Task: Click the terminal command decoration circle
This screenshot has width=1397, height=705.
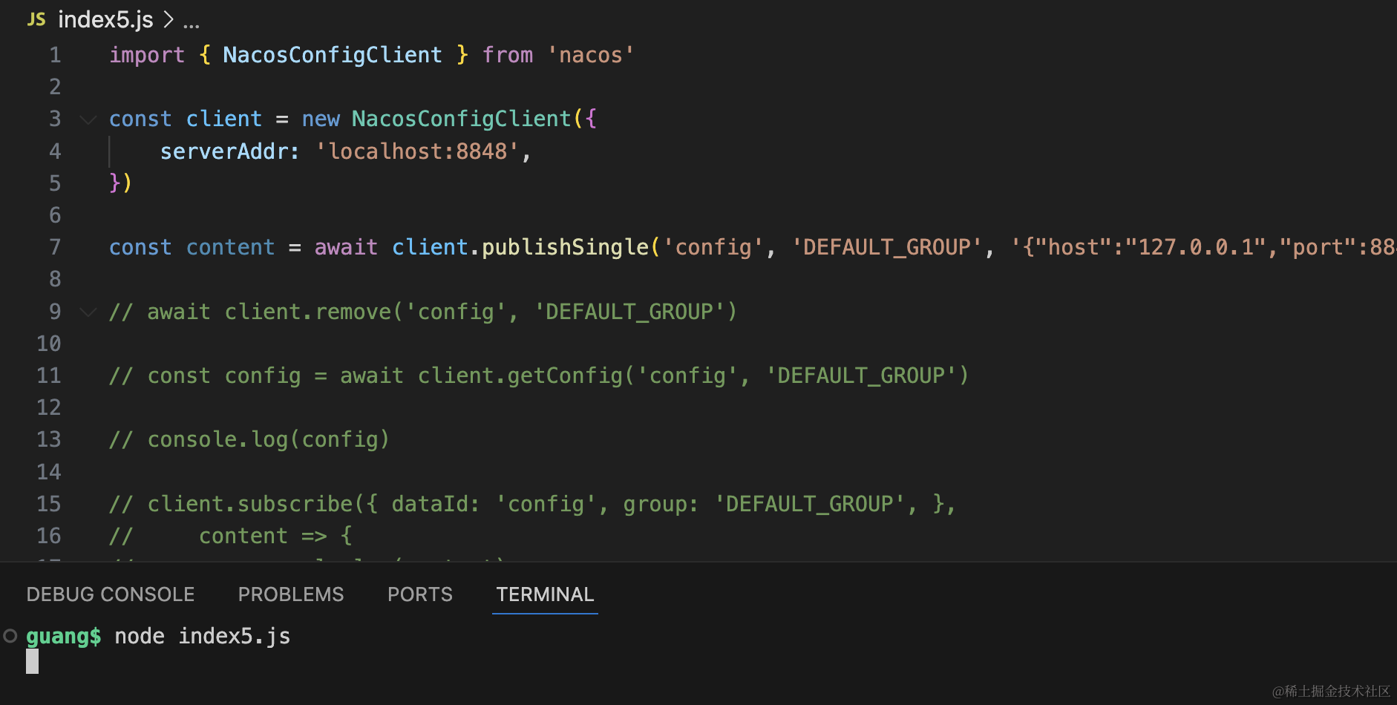Action: point(10,636)
